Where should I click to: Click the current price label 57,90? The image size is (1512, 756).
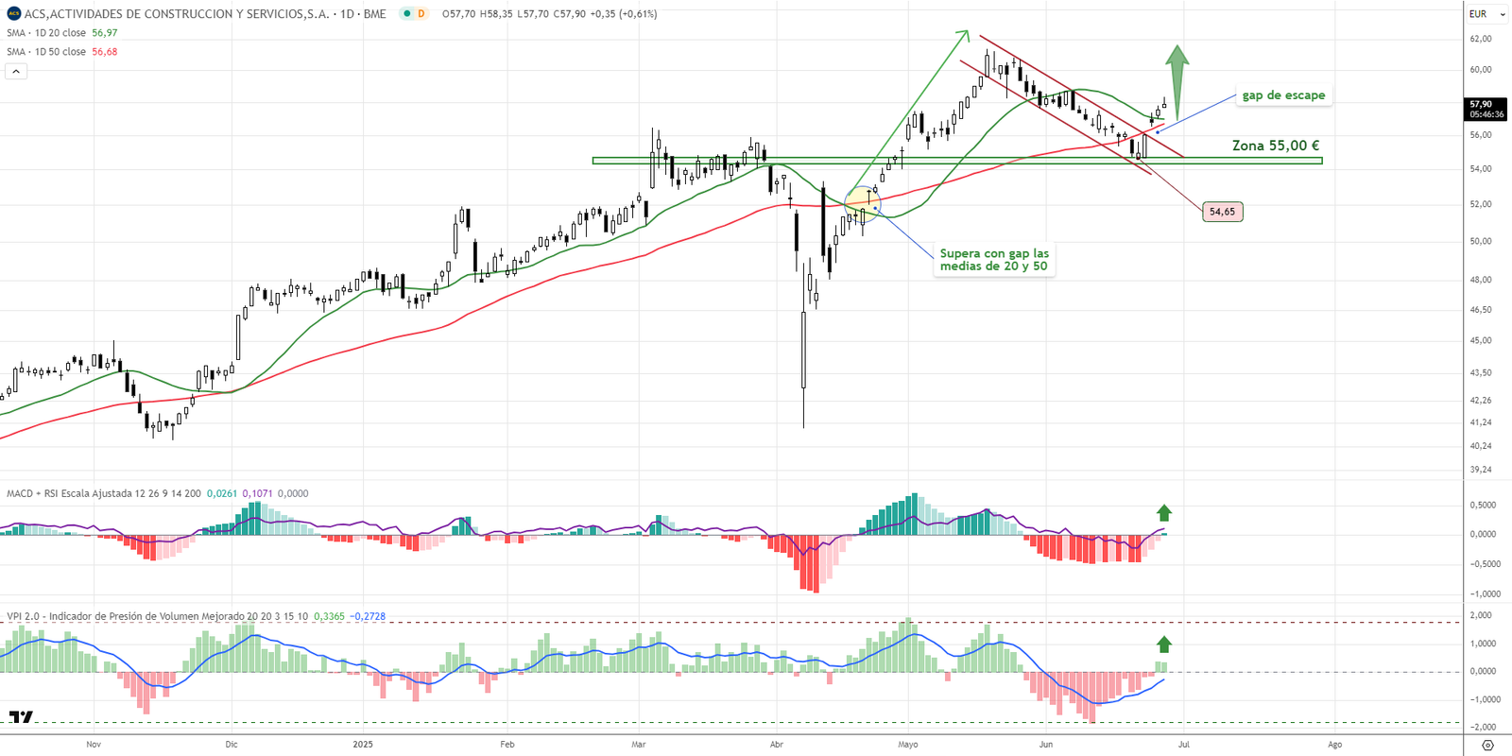(x=1486, y=109)
